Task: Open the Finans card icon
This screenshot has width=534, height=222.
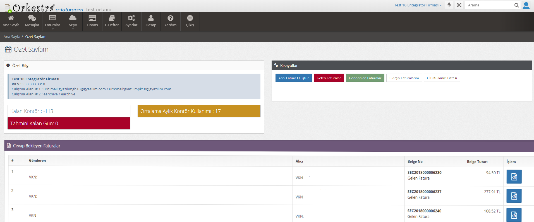Action: pyautogui.click(x=92, y=18)
